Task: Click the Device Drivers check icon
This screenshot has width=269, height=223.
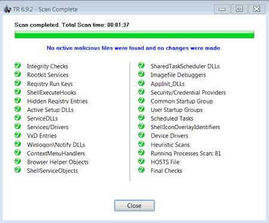Action: coord(142,135)
